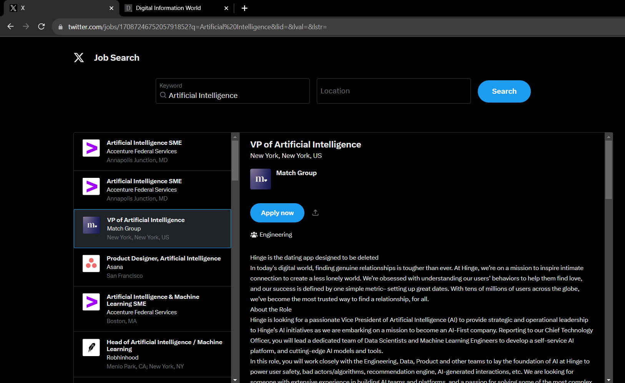The width and height of the screenshot is (625, 383).
Task: Click the Asana logo in job list
Action: 91,264
